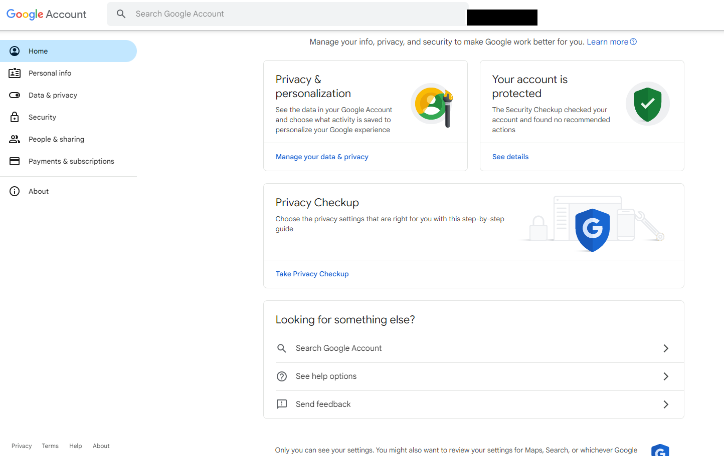Screen dimensions: 724x456
Task: Click the search icon beside Search Google Account row
Action: [282, 348]
